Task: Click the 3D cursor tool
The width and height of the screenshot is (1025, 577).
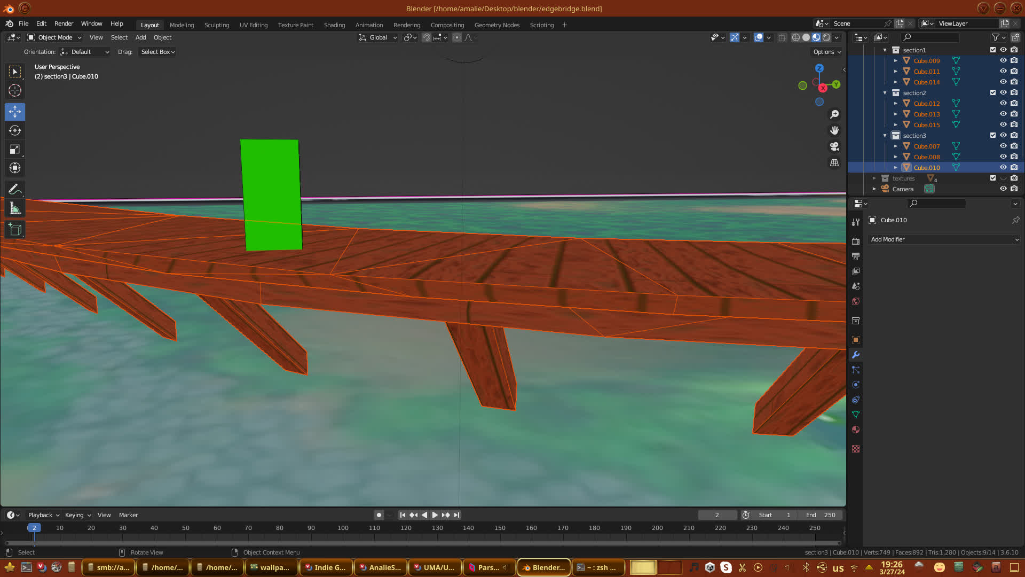Action: tap(15, 90)
